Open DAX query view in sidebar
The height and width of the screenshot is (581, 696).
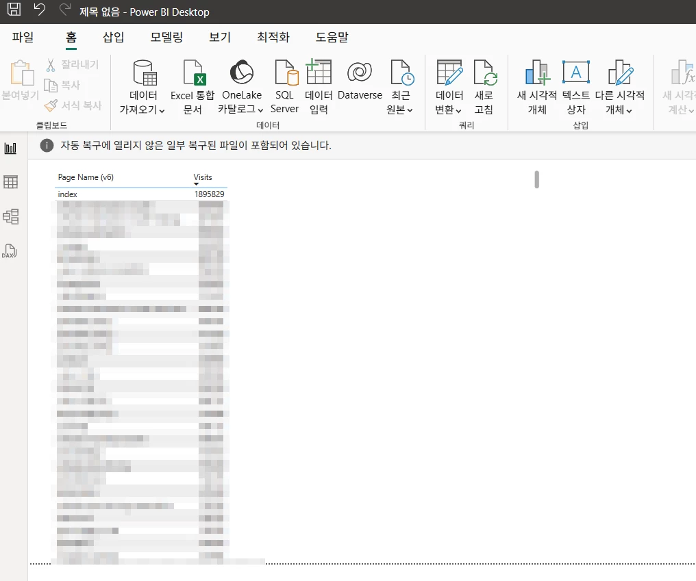(x=10, y=251)
